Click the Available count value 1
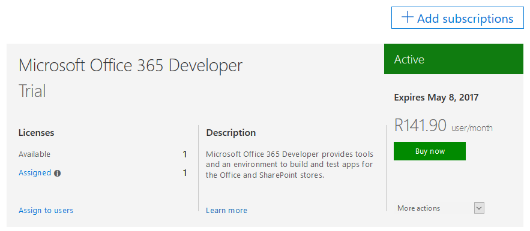 point(184,154)
